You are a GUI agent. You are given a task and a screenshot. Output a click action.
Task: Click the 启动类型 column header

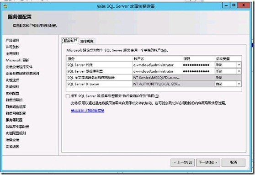(228, 58)
